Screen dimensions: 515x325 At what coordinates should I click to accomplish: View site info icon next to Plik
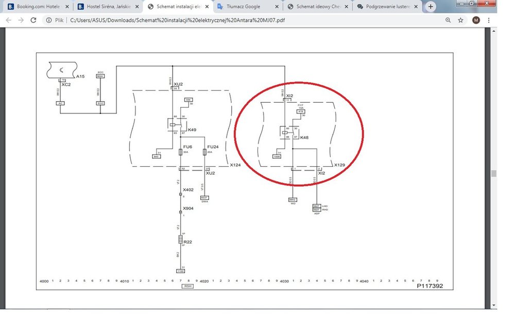point(47,20)
